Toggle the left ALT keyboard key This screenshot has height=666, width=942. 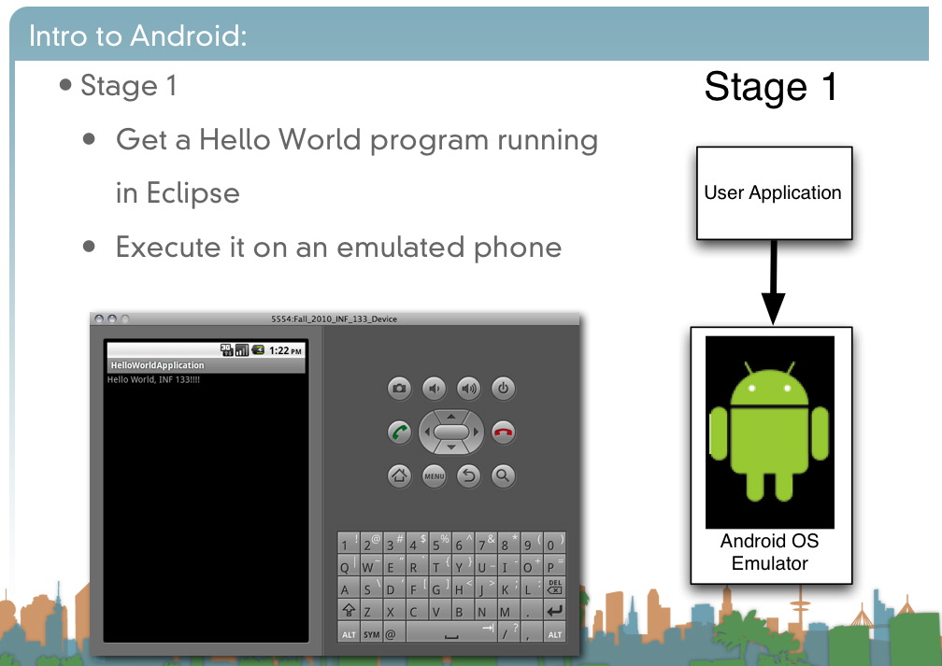coord(349,634)
